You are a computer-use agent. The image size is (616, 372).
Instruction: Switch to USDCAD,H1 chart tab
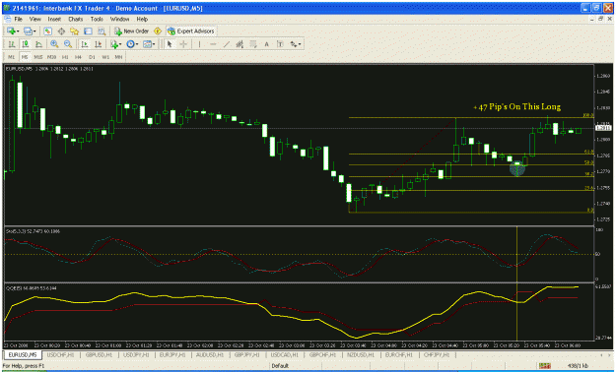[285, 354]
